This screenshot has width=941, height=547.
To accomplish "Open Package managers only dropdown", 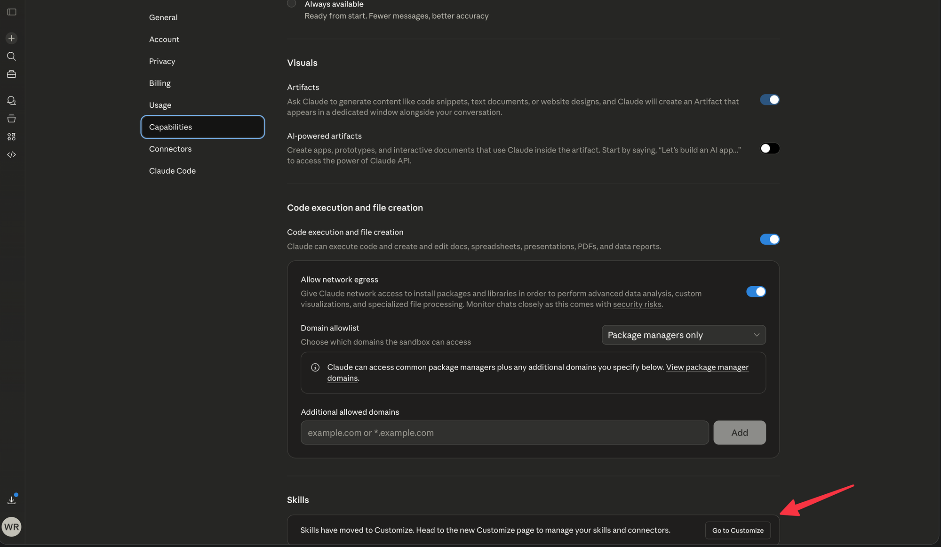I will coord(684,335).
